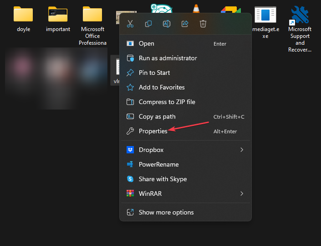Select PowerRename entry
This screenshot has width=321, height=246.
pos(185,164)
